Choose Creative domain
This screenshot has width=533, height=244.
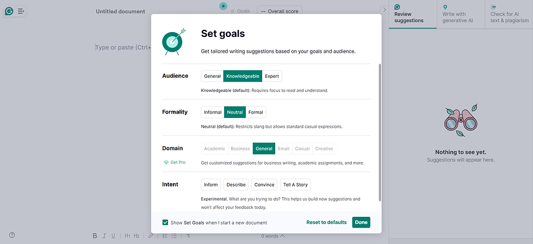324,148
